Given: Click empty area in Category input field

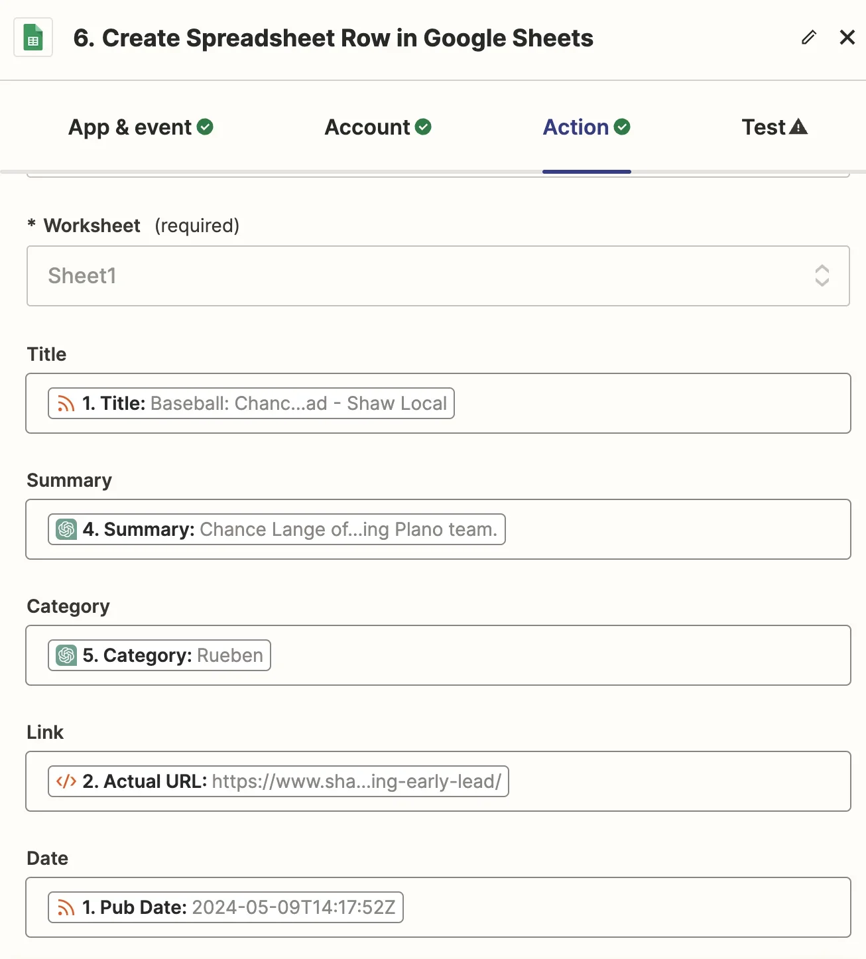Looking at the screenshot, I should pyautogui.click(x=557, y=655).
